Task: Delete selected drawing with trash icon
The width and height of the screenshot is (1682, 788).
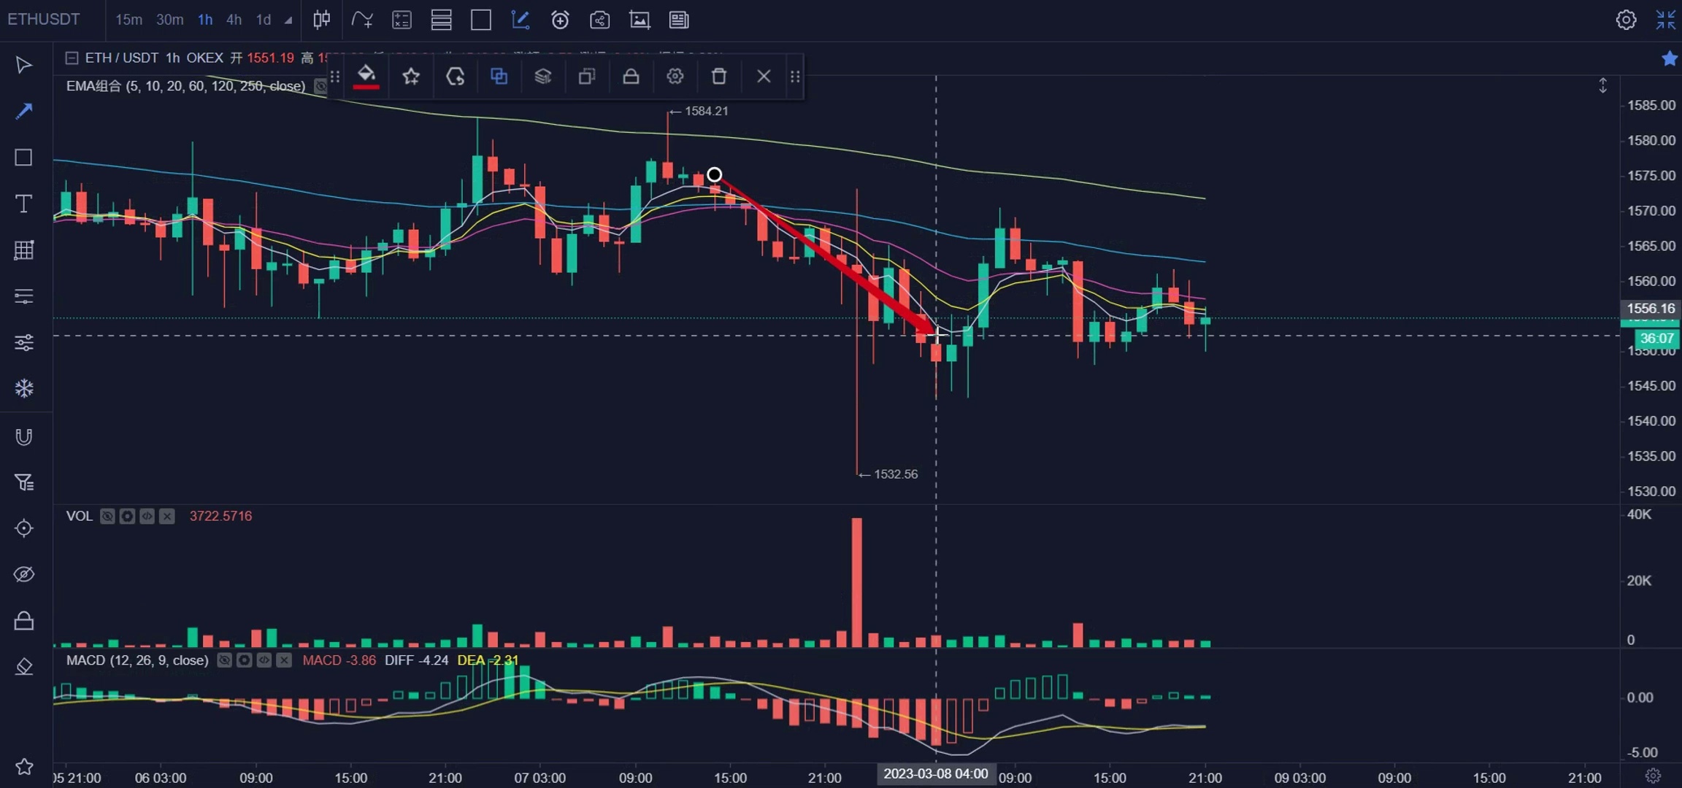Action: point(718,76)
